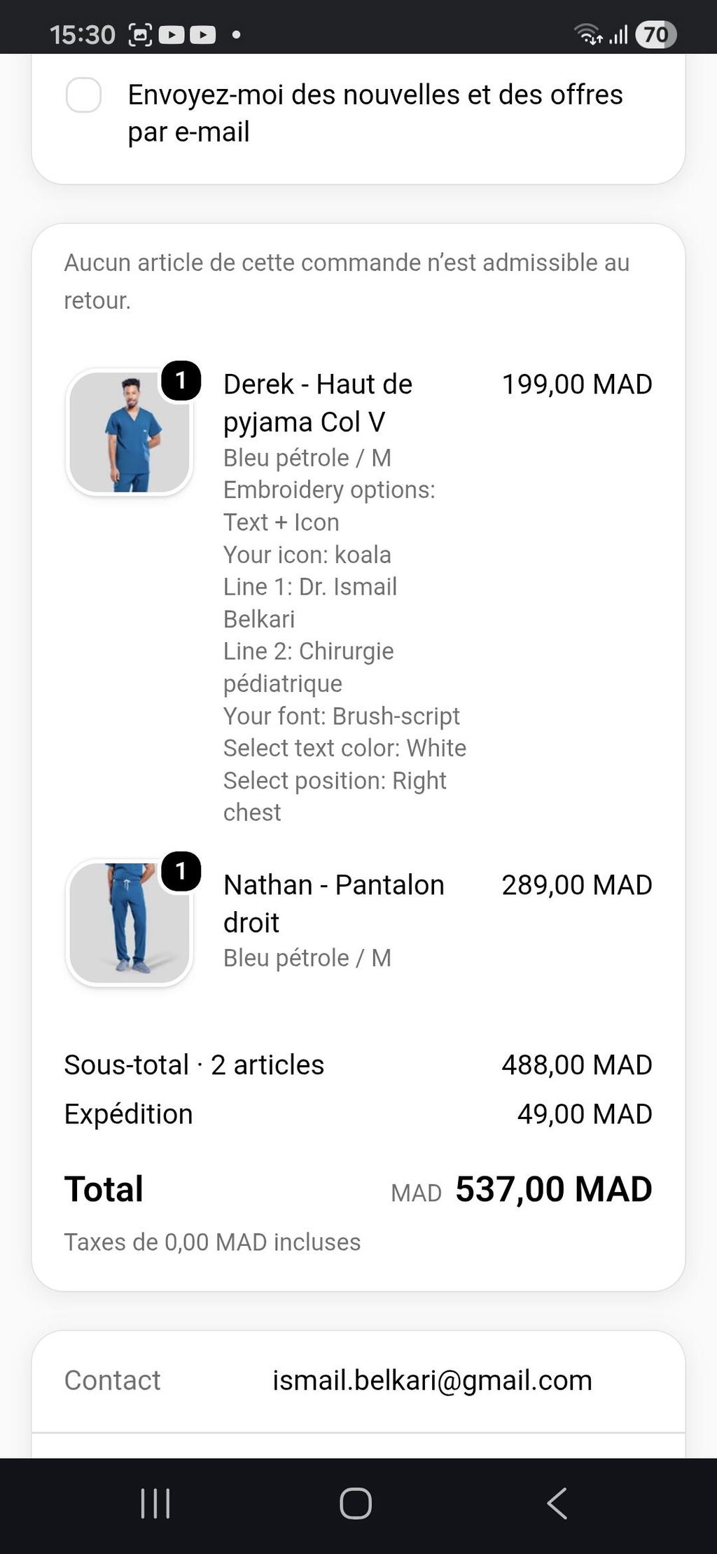Select the Derek - Haut de pyjama title
717x1554 pixels.
tap(318, 403)
